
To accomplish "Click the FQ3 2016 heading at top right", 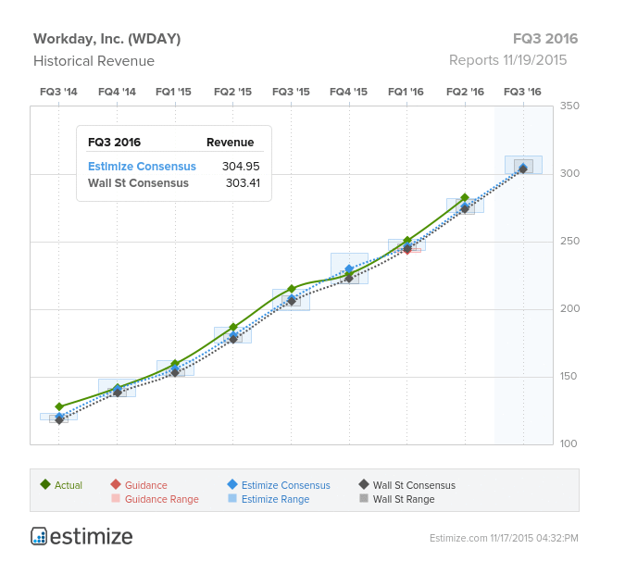I will coord(545,39).
